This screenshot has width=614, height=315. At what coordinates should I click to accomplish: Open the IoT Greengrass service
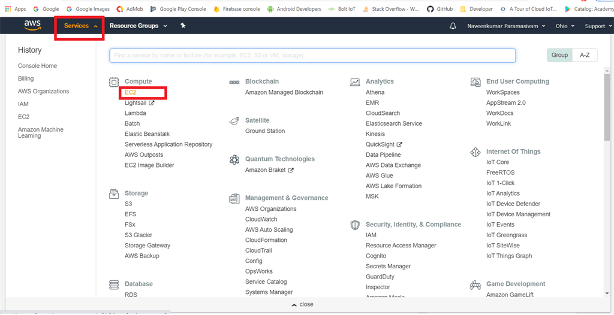click(x=507, y=235)
